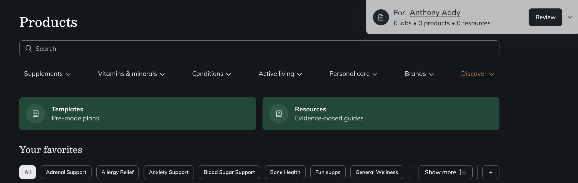Click the document icon beside patient name
Viewport: 578px width, 183px height.
point(381,17)
